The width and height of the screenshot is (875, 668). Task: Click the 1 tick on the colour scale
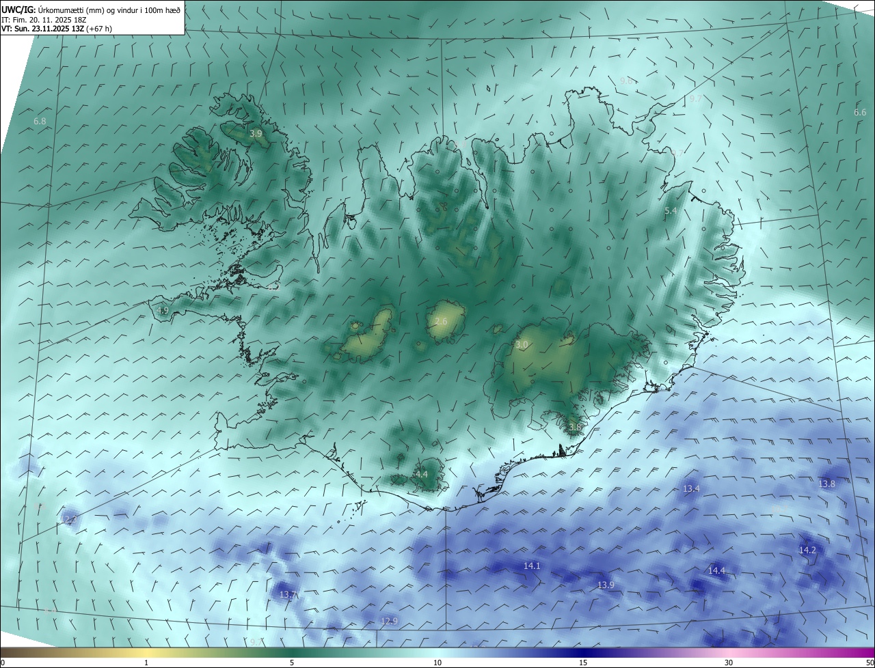[x=146, y=663]
